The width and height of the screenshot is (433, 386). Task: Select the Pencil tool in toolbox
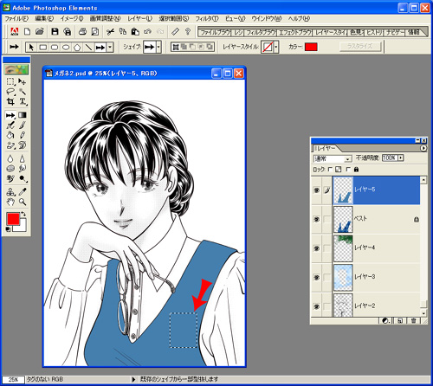(23, 135)
